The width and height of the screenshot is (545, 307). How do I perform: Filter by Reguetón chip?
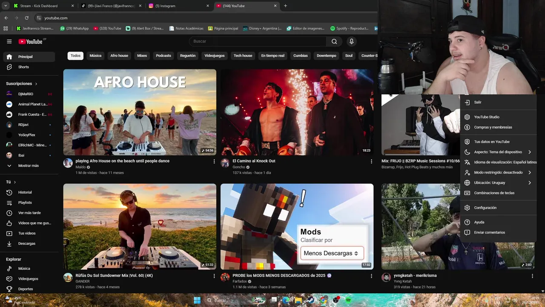click(188, 56)
